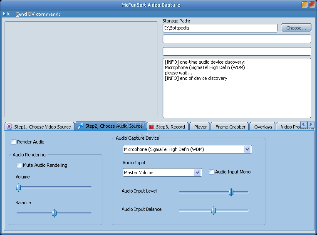Click the first empty field below Storage Path

237,39
